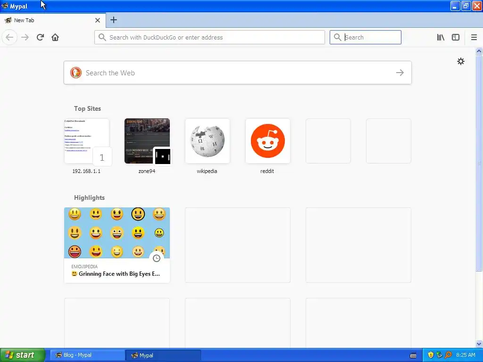Open the on-screen keyboard tray icon
This screenshot has height=362, width=483.
tap(413, 355)
